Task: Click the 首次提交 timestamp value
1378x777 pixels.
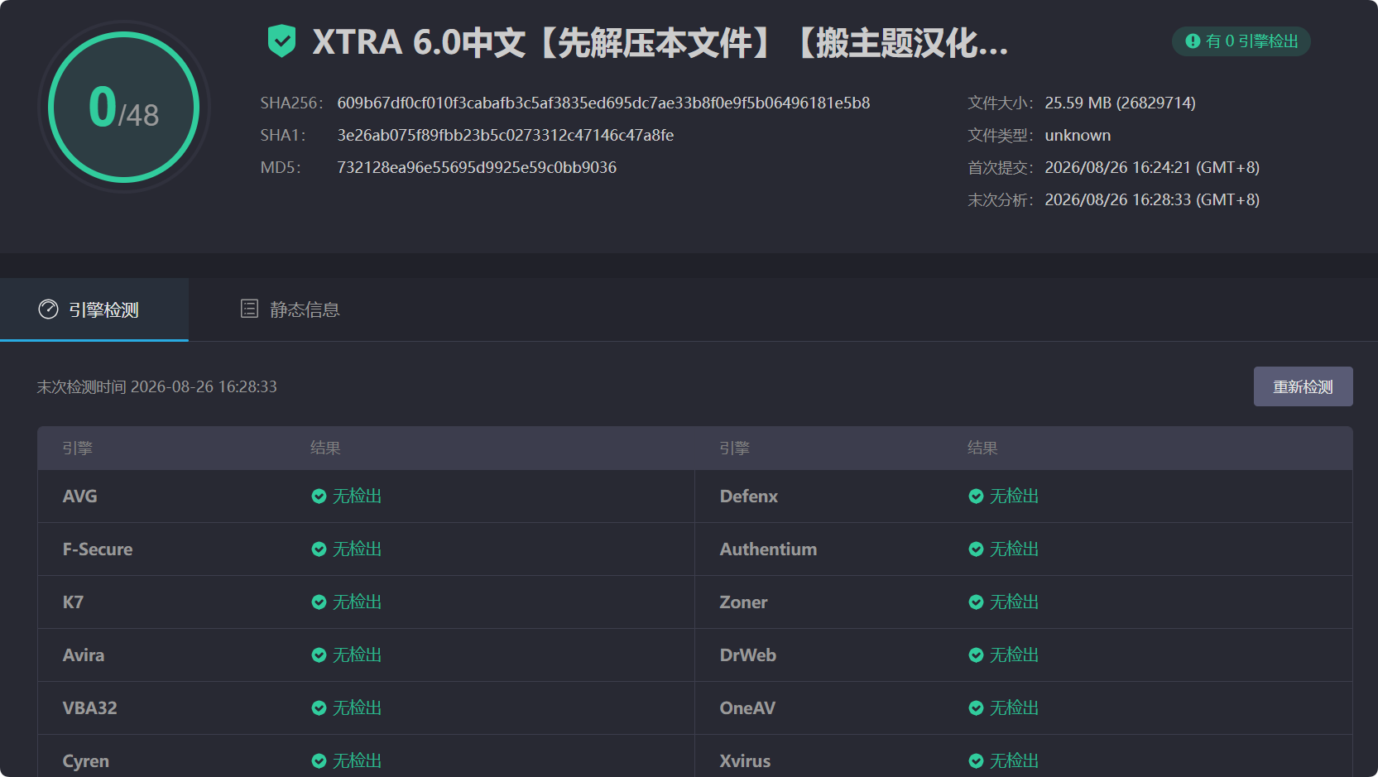Action: point(1152,168)
